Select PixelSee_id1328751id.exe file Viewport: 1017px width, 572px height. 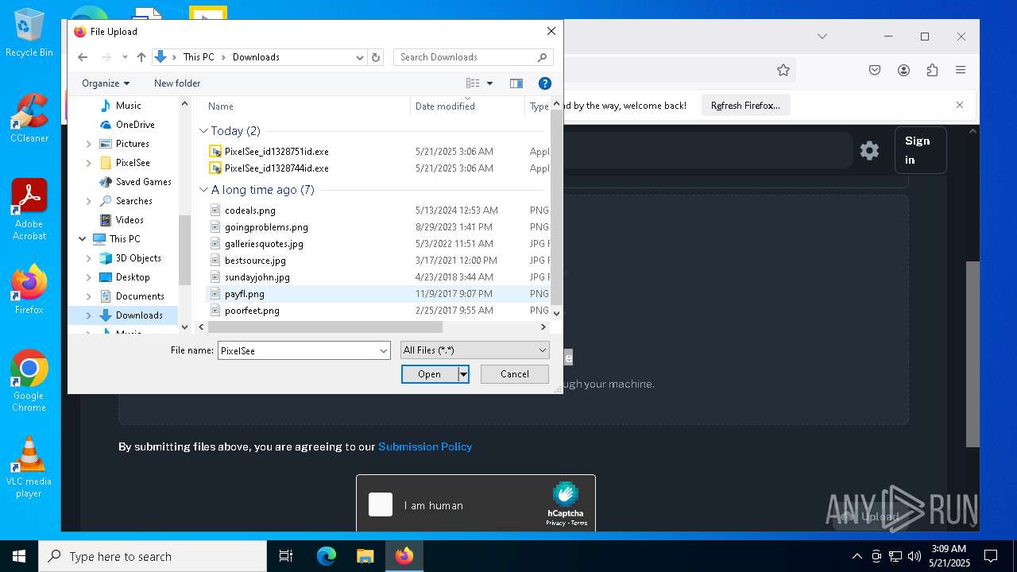[x=276, y=152]
